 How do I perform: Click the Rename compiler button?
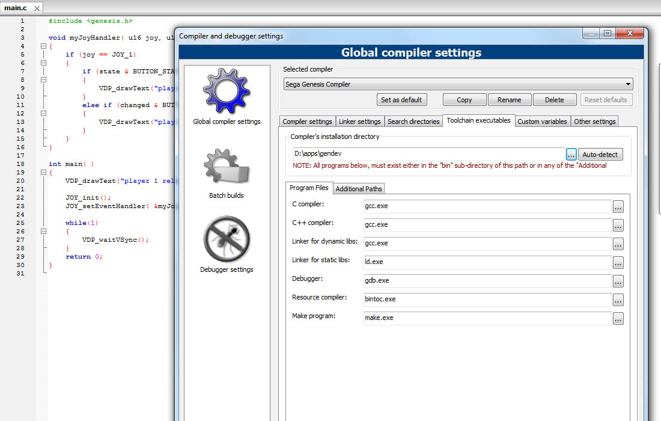click(509, 100)
